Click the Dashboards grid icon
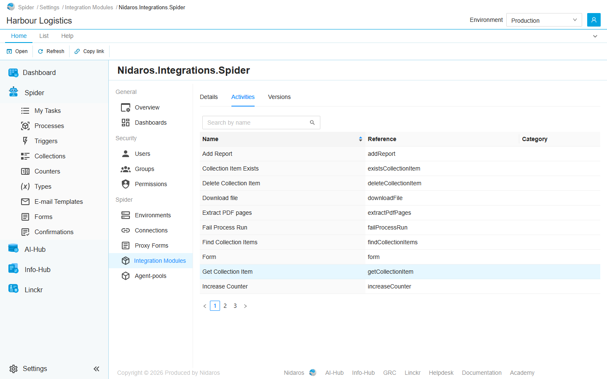Screen dimensions: 607x379 click(x=126, y=123)
